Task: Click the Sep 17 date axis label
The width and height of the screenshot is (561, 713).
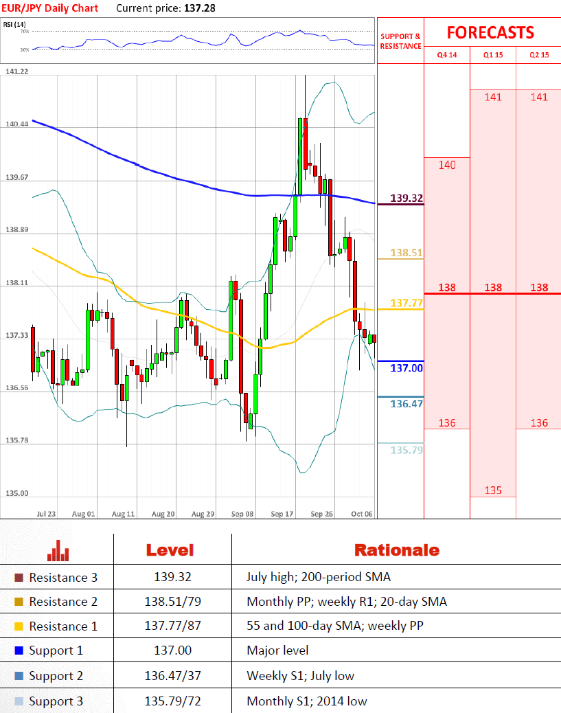Action: pyautogui.click(x=282, y=514)
